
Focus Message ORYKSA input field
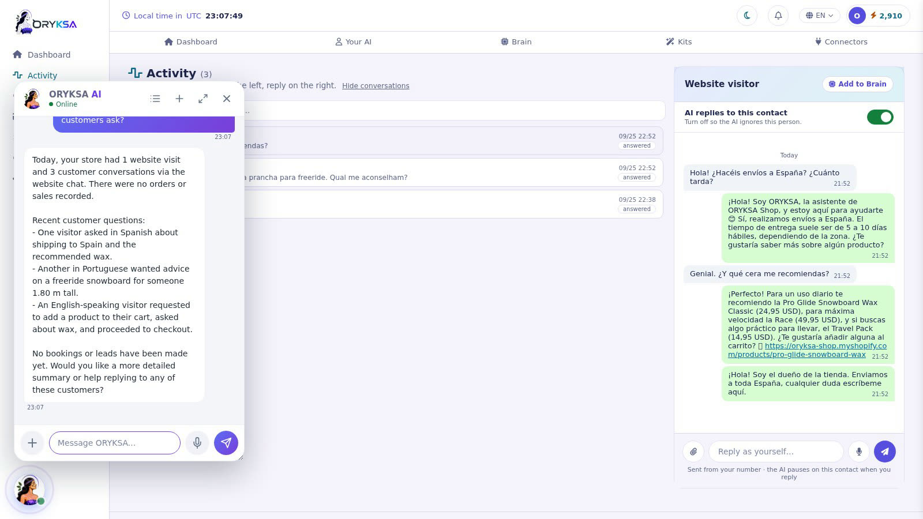(x=115, y=443)
